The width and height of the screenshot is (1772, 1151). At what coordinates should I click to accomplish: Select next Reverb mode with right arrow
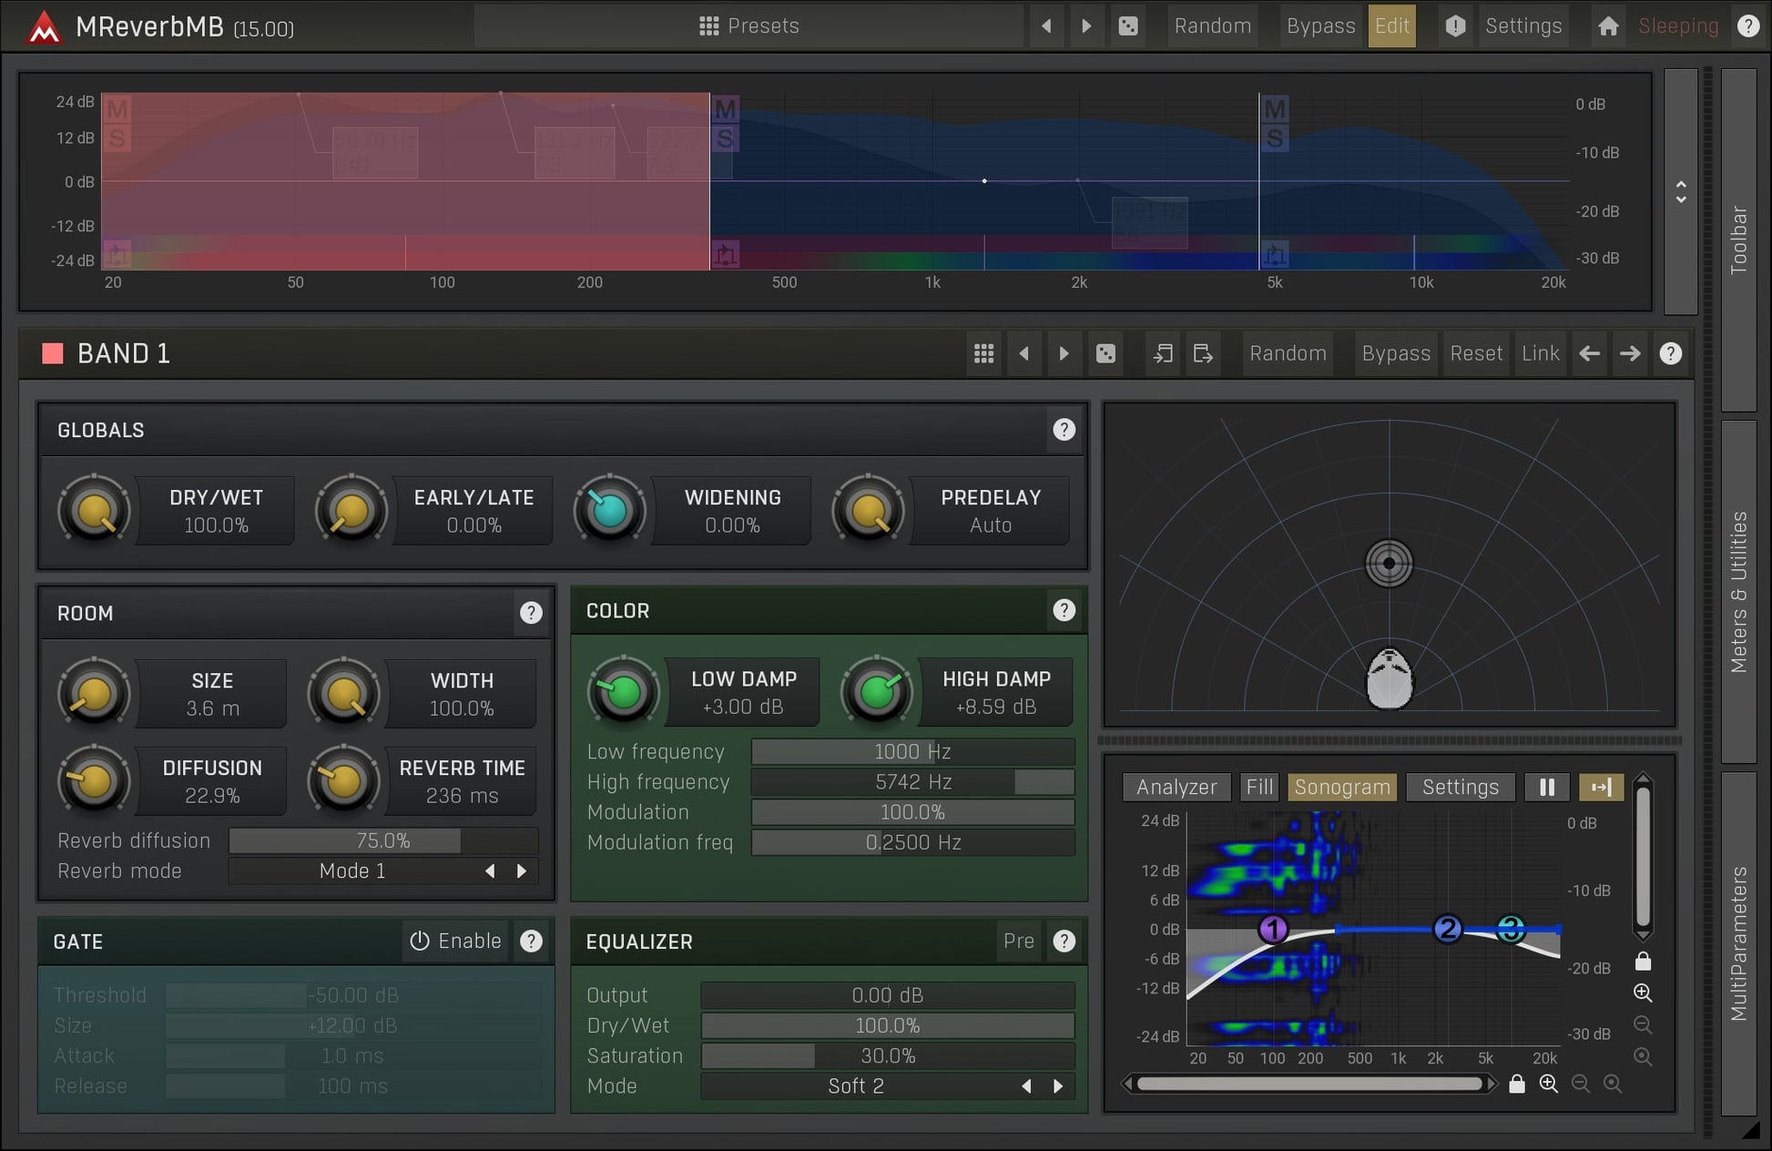(x=522, y=871)
